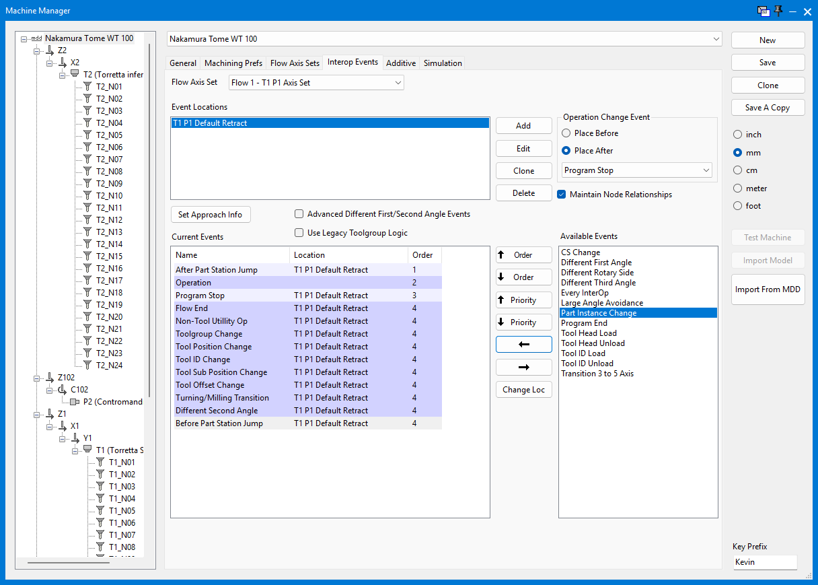Viewport: 818px width, 585px height.
Task: Click the C102 rotary axis icon
Action: click(62, 390)
